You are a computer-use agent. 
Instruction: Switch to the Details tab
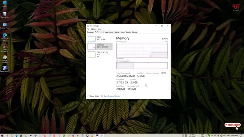pyautogui.click(x=128, y=32)
